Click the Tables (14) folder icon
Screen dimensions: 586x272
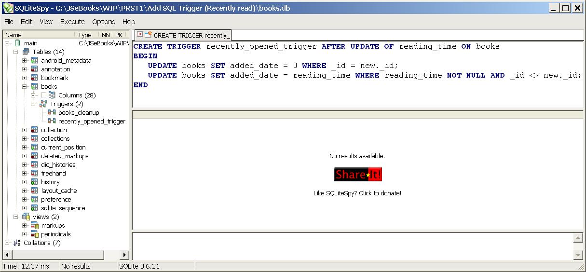pos(26,52)
